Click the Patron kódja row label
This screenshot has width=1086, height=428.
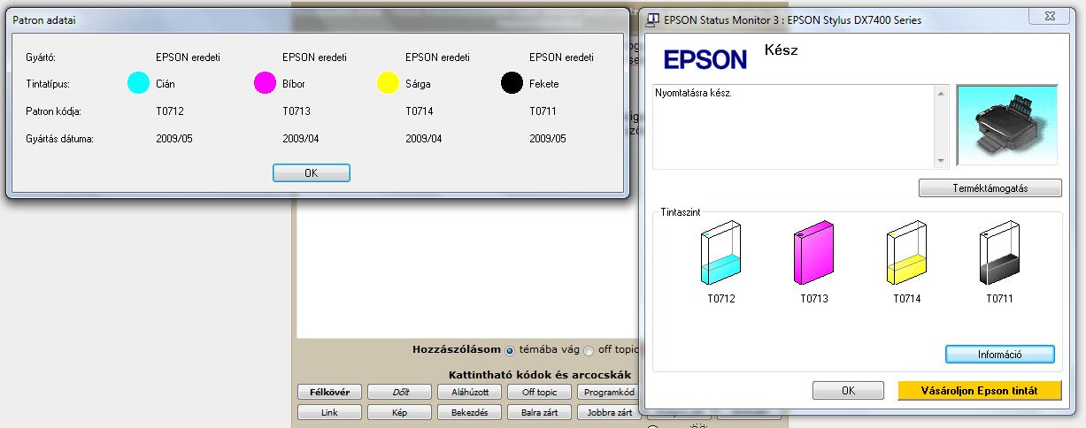(53, 111)
